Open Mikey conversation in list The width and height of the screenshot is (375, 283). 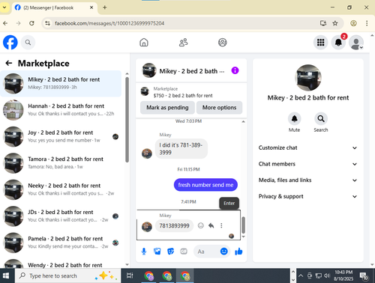point(61,83)
